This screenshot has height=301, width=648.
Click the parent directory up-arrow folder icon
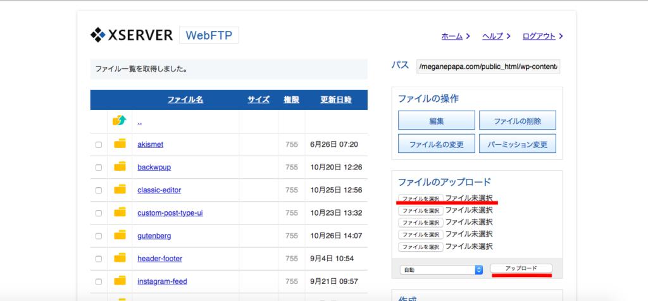point(120,121)
